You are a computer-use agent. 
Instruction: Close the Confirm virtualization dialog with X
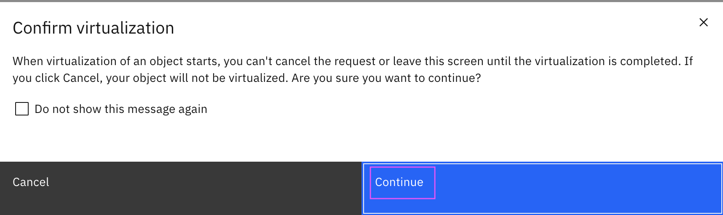point(703,22)
